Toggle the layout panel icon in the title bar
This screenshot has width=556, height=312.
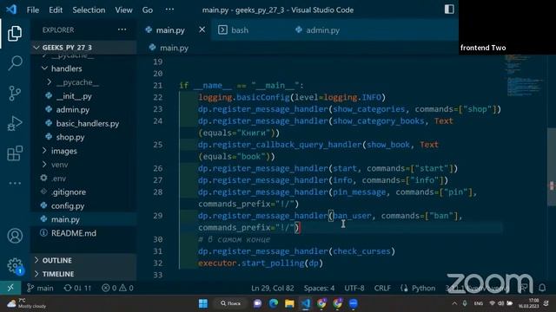(x=449, y=10)
